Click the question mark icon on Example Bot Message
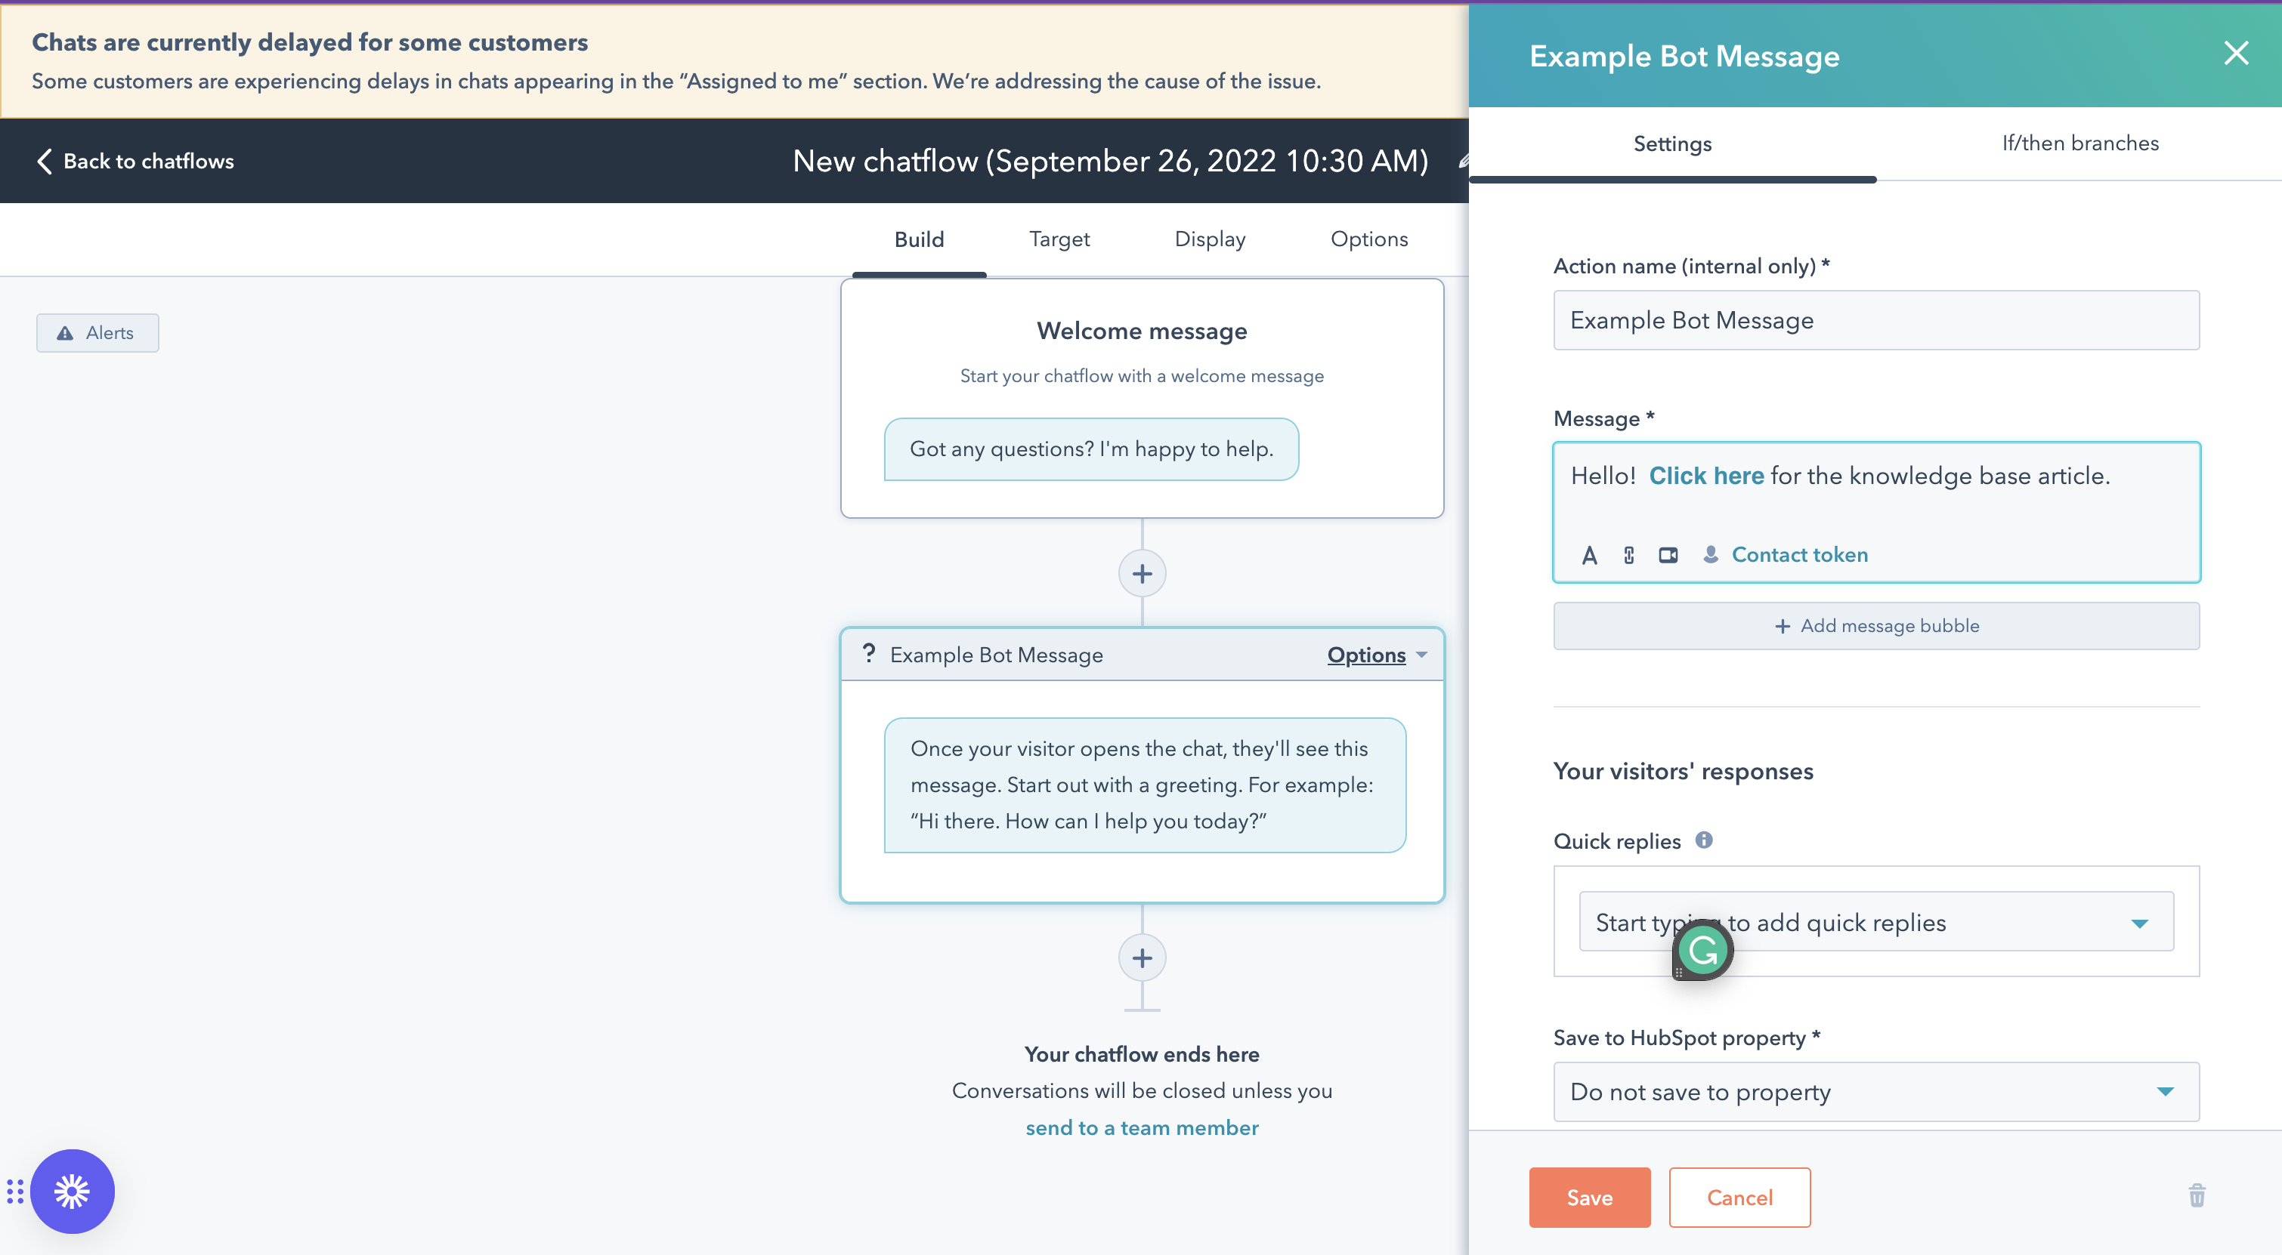This screenshot has width=2282, height=1255. (x=869, y=654)
